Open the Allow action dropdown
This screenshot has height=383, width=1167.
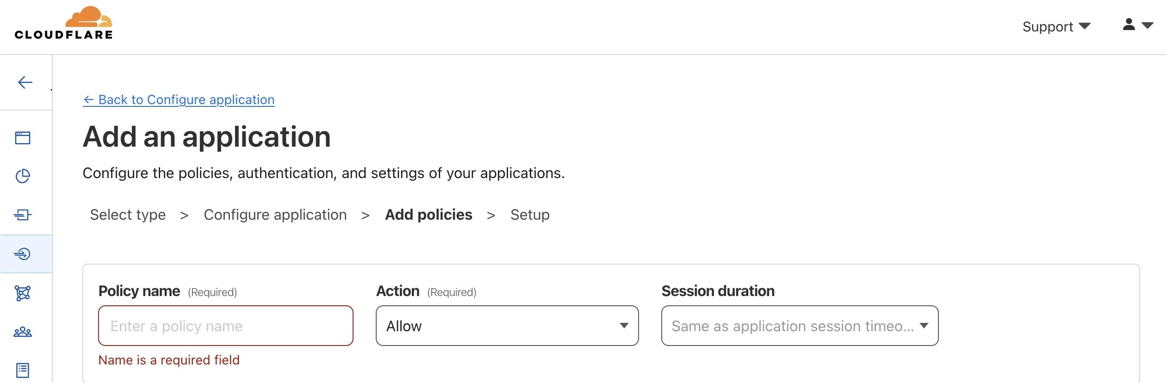click(x=507, y=326)
